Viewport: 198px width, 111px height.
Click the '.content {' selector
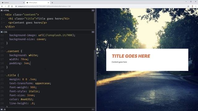tap(14, 51)
